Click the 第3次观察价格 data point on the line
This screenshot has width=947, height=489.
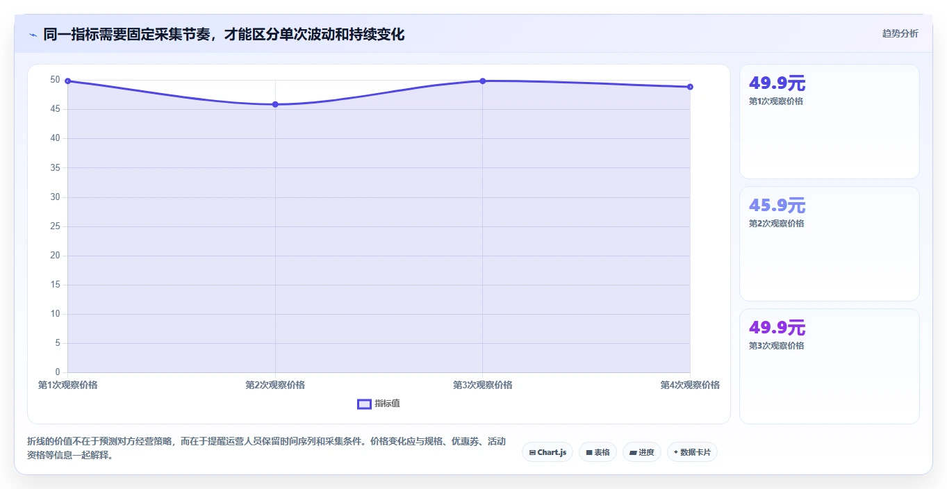[x=483, y=81]
